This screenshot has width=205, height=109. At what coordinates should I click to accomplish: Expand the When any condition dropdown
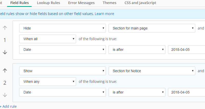coord(47,82)
